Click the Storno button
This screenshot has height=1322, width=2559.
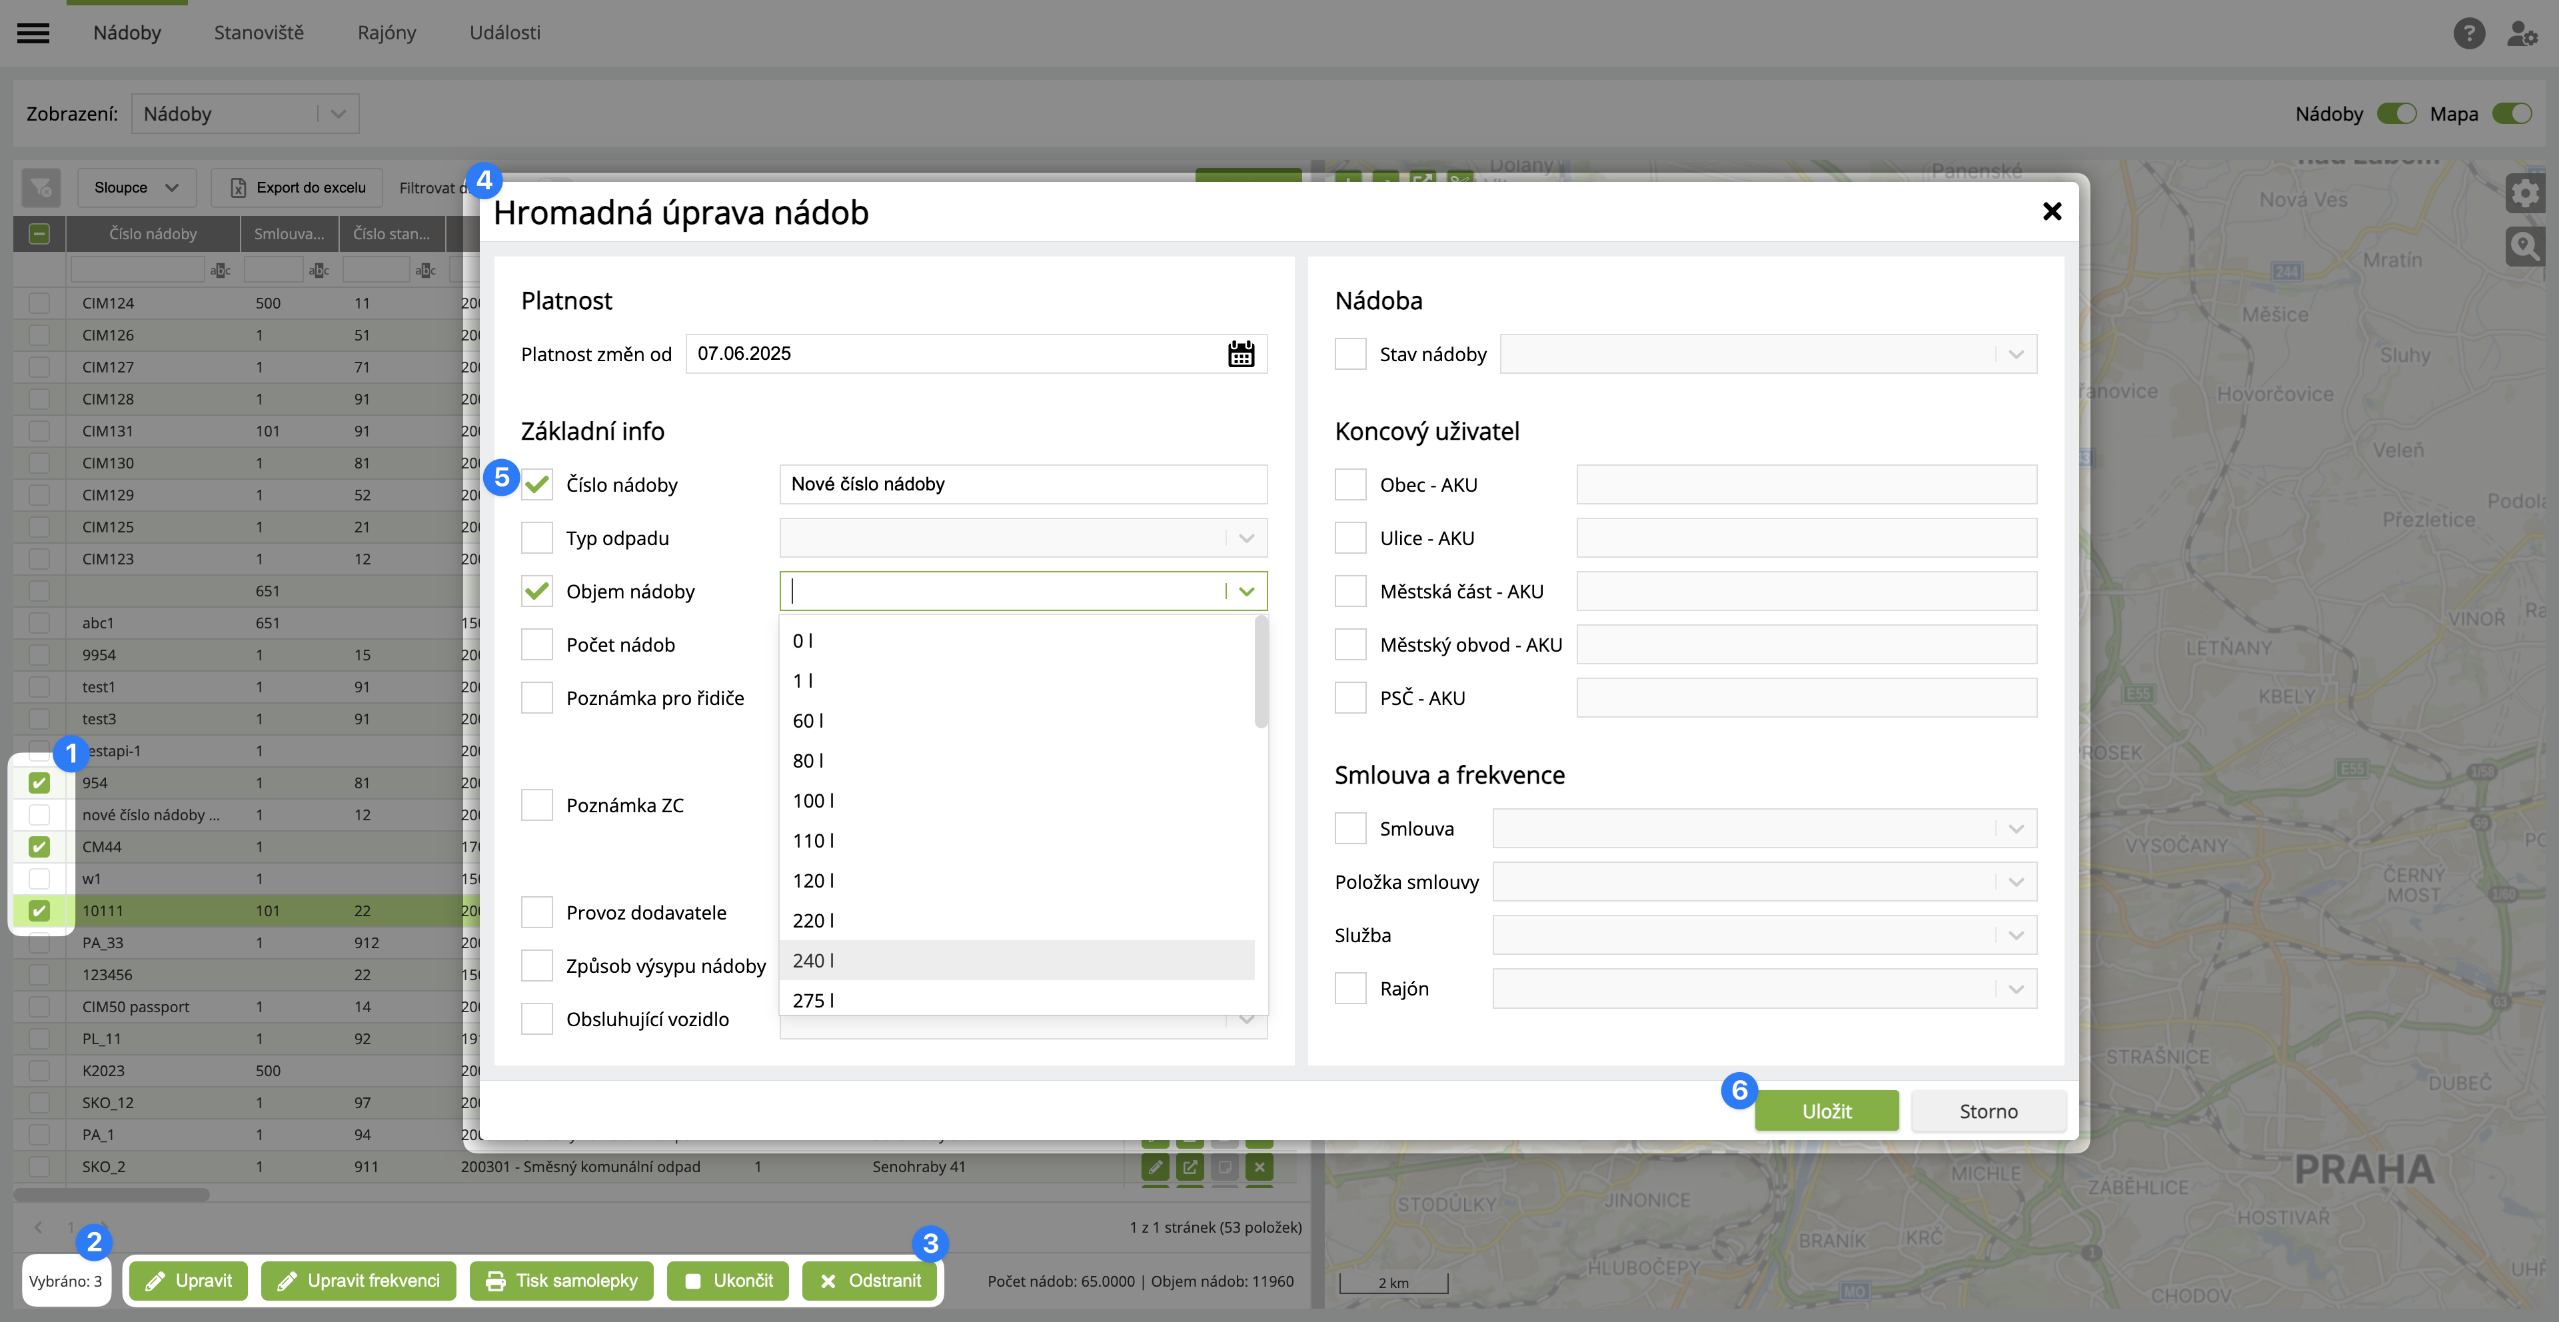1988,1111
